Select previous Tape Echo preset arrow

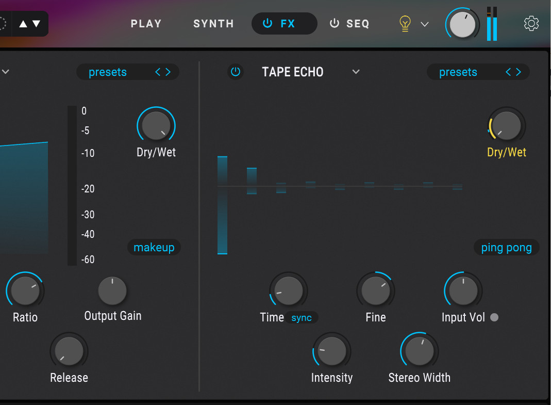tap(508, 72)
